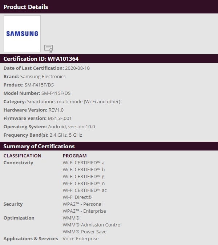Viewport: 218px width, 245px height.
Task: Click the certificate icon beside the Samsung logo
Action: click(x=49, y=48)
